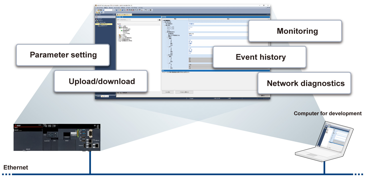Switch to the Navigation tab at bottom-left
365x182 pixels.
[105, 96]
